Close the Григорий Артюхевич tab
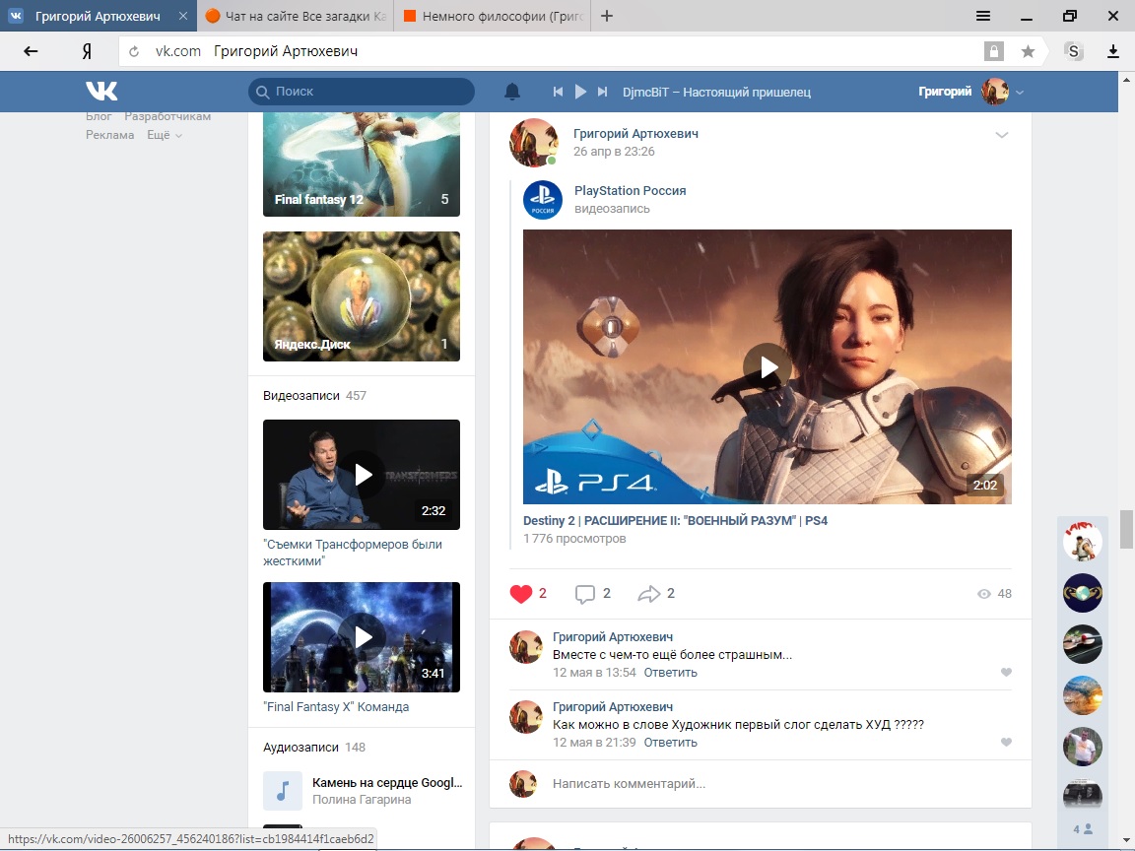This screenshot has height=851, width=1135. click(x=183, y=16)
